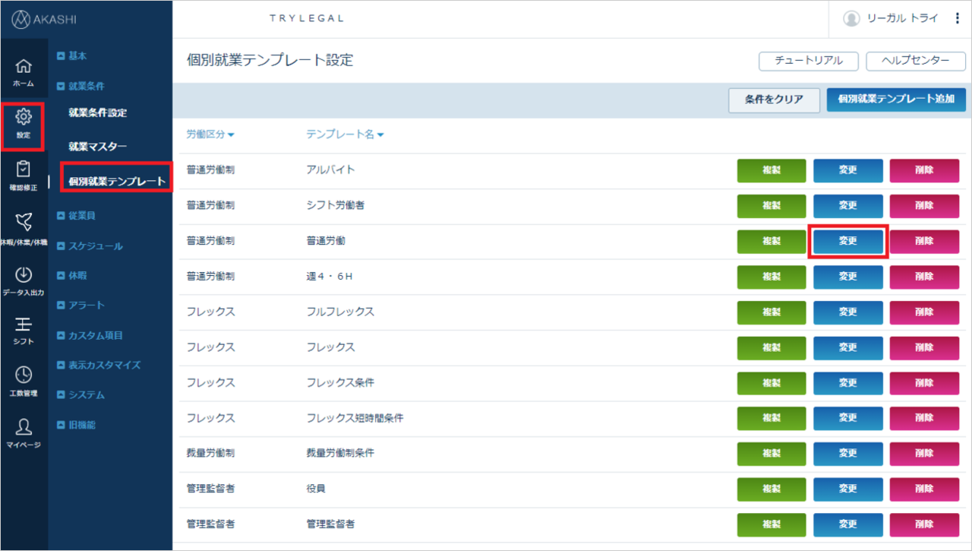Expand the 基本 menu section
Image resolution: width=972 pixels, height=551 pixels.
coord(72,56)
